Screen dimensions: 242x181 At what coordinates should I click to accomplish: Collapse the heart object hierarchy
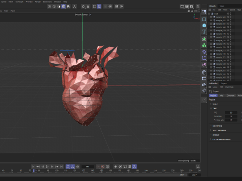(209, 14)
